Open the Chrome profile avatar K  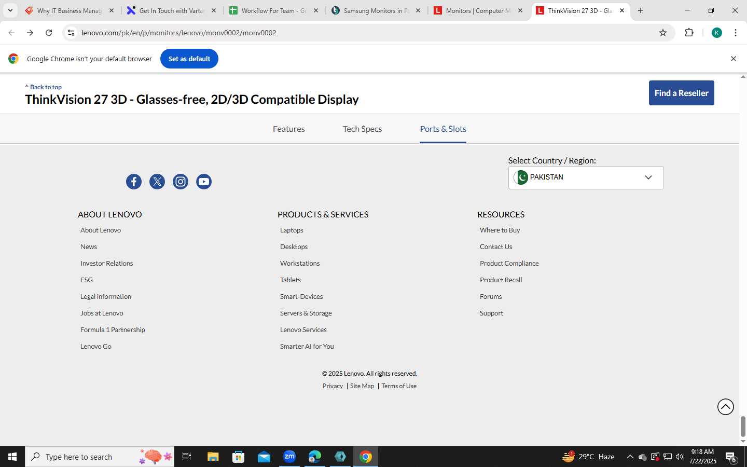(717, 33)
